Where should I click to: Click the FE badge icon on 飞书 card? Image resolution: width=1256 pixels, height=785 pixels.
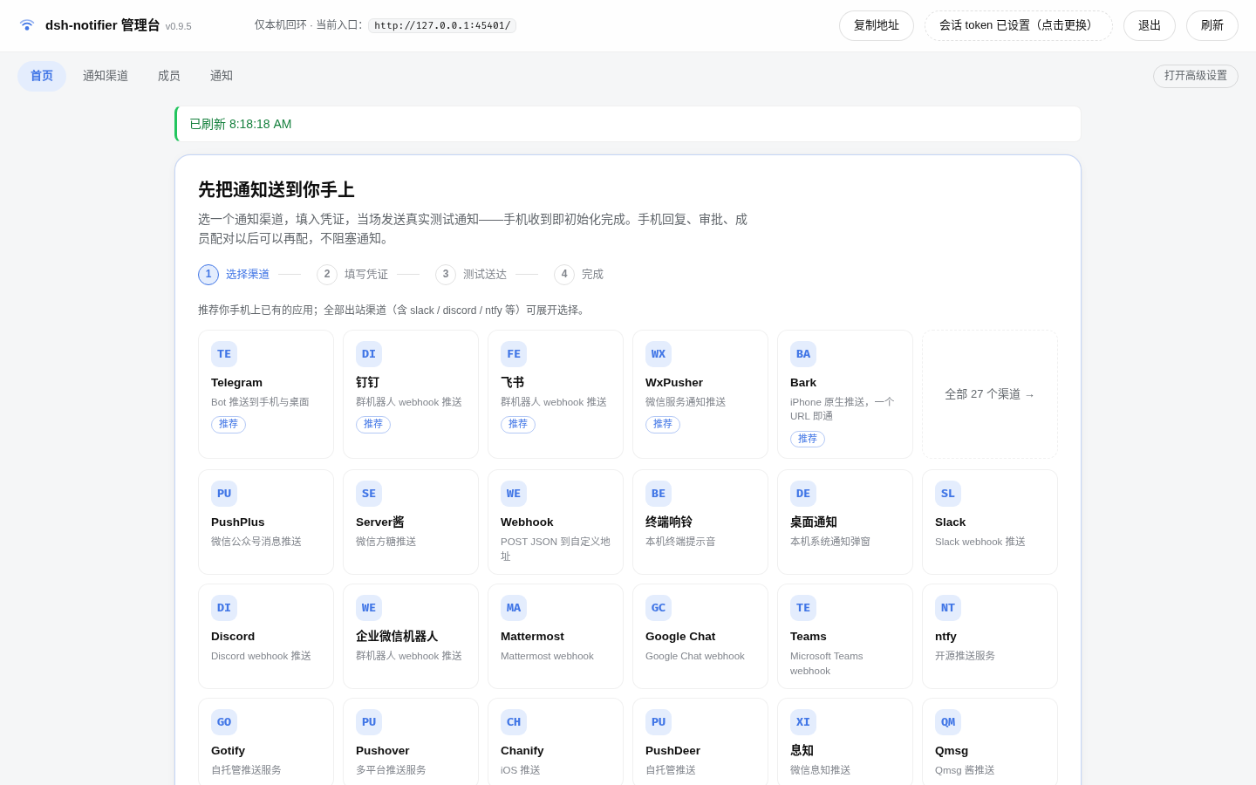coord(514,354)
